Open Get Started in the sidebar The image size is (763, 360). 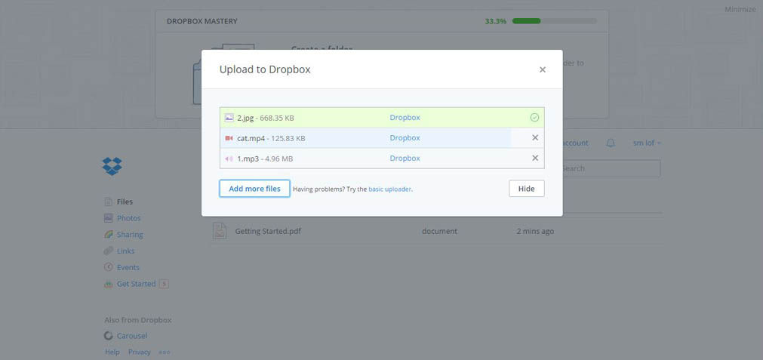pyautogui.click(x=137, y=284)
